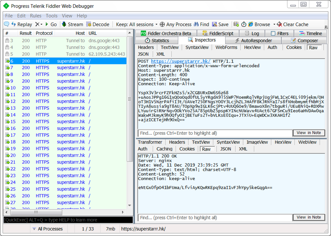Screen dimensions: 331x236
Task: Open the AutoResponder tab
Action: [x=254, y=41]
